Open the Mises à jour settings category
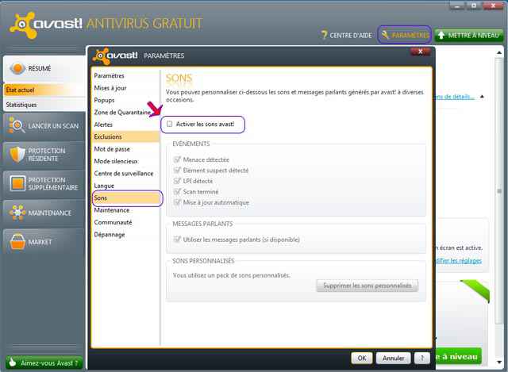 coord(125,88)
